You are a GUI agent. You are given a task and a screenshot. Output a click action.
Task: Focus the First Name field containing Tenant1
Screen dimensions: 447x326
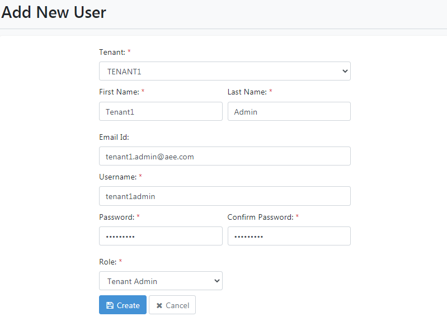click(161, 111)
